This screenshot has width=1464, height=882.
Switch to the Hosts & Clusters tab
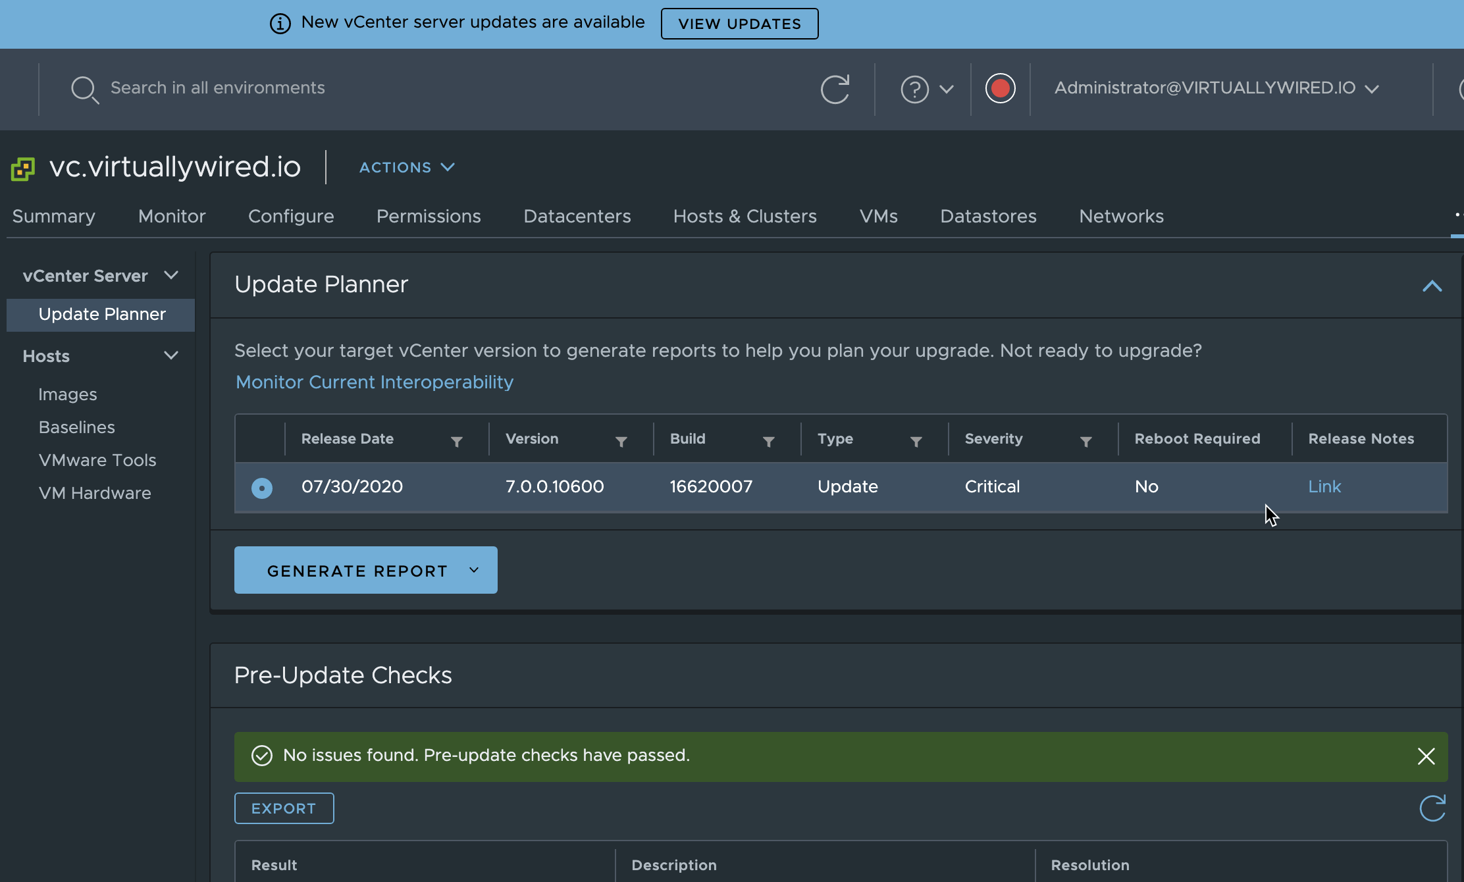(x=745, y=217)
